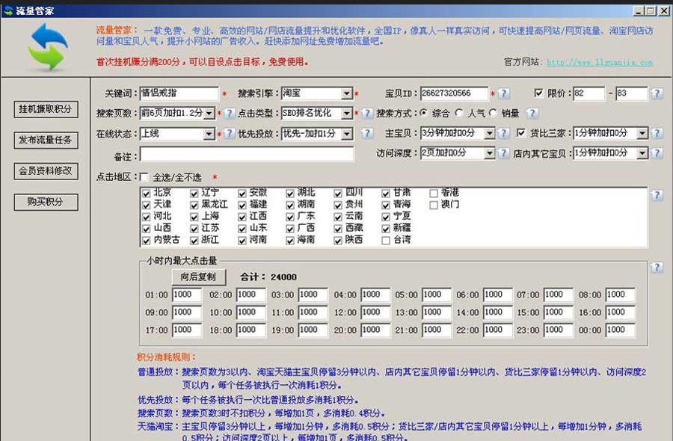Click the help icon next to 访问深度
Image resolution: width=673 pixels, height=441 pixels.
(x=504, y=152)
